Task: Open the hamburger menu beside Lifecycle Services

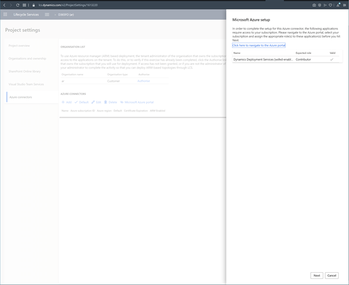Action: (47, 14)
